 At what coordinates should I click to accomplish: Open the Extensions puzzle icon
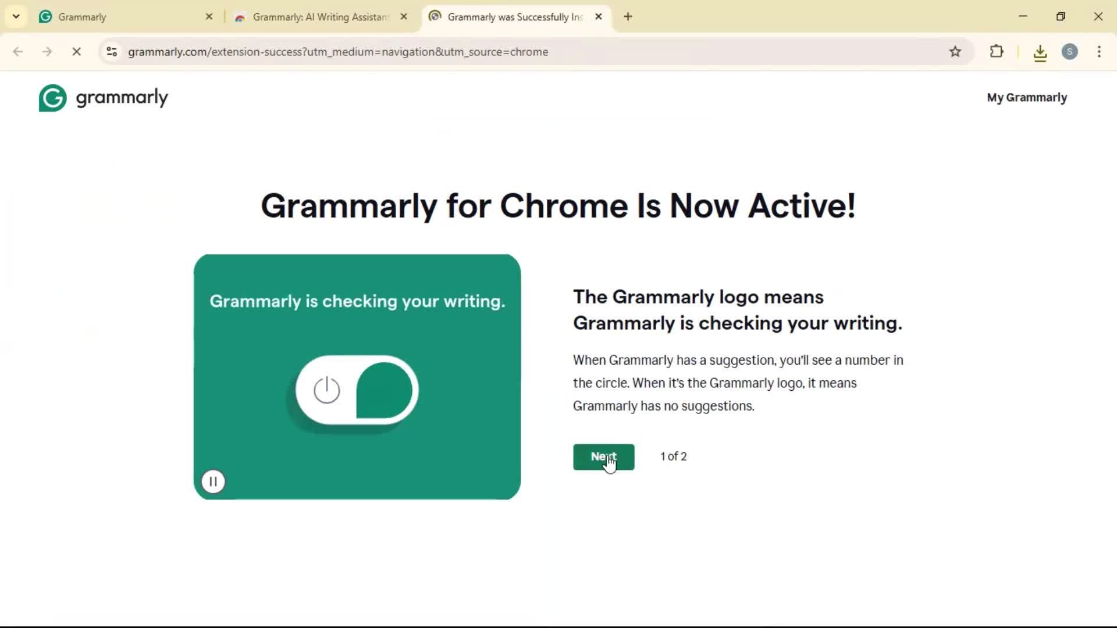997,52
